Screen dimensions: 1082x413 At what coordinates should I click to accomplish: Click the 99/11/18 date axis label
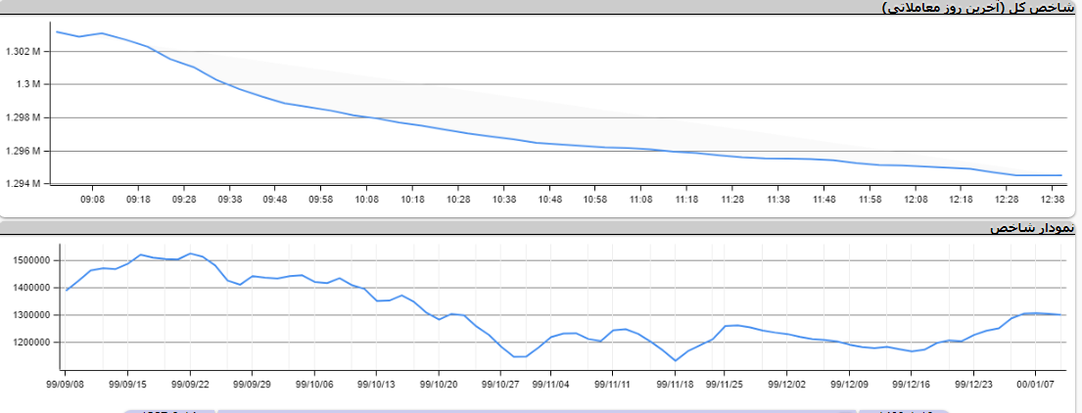(x=676, y=385)
